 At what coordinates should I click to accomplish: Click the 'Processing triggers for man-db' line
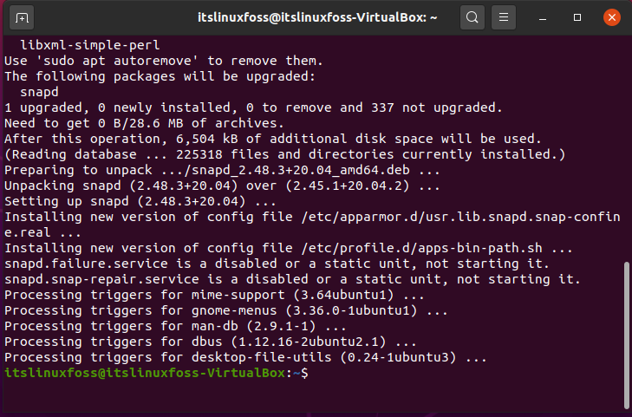click(x=175, y=326)
